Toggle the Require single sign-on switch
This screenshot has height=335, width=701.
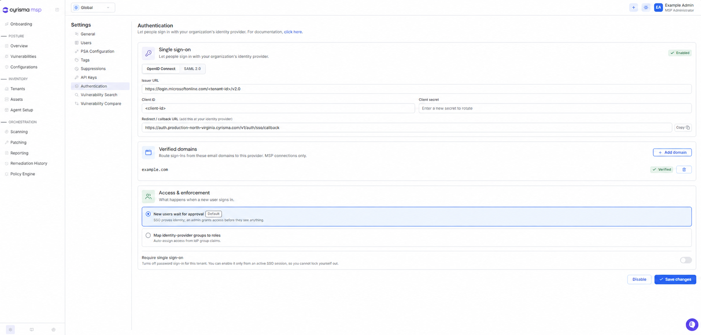pos(686,260)
